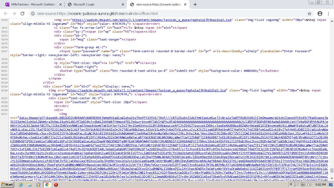Restore down the Chrome window
This screenshot has width=334, height=188.
[319, 2]
